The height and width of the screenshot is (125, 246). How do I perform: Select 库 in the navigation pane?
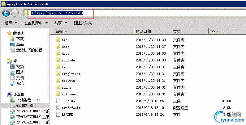tap(12, 61)
